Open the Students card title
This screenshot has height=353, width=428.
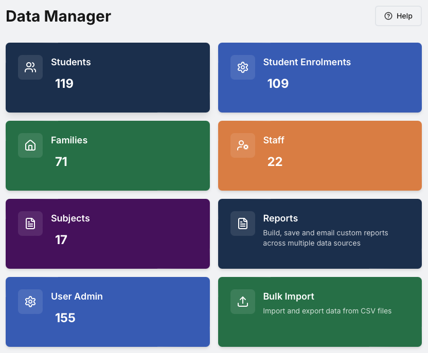(71, 62)
